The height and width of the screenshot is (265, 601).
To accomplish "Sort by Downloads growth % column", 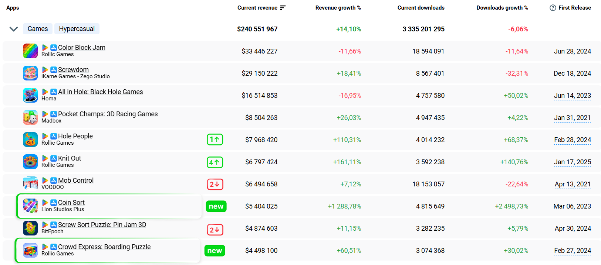I will tap(502, 8).
